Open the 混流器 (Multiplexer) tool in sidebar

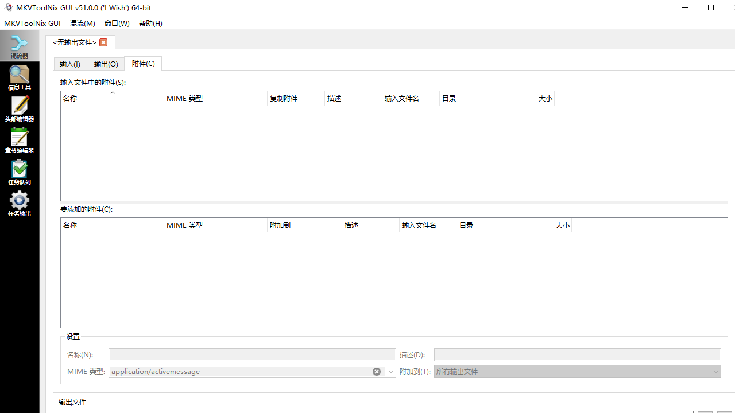point(19,45)
